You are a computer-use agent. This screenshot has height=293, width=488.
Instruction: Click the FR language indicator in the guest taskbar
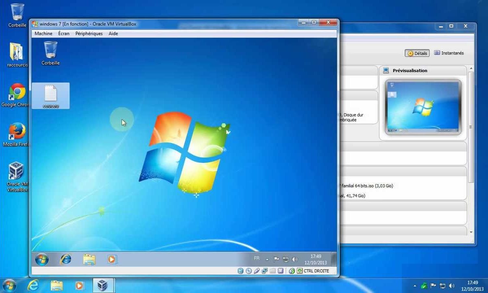click(257, 258)
